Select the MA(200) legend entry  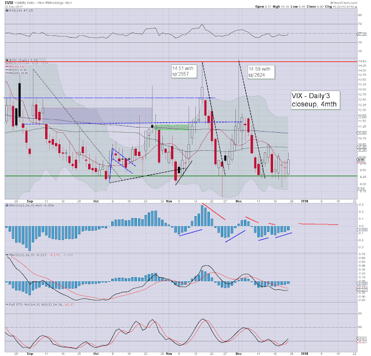(x=18, y=73)
